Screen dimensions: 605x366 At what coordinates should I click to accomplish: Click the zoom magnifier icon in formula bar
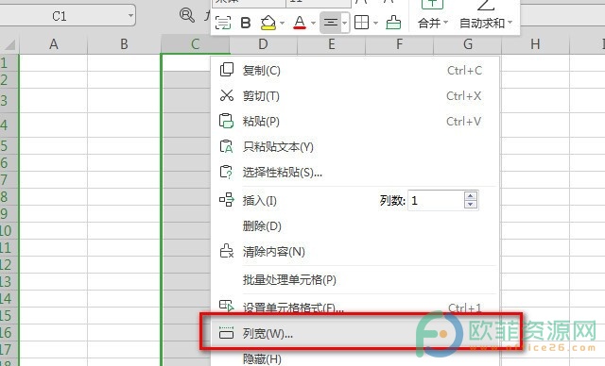coord(187,15)
